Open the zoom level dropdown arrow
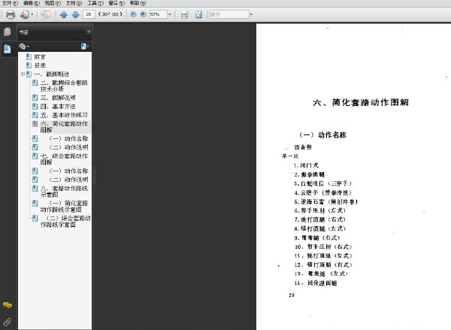Image resolution: width=451 pixels, height=330 pixels. 169,14
